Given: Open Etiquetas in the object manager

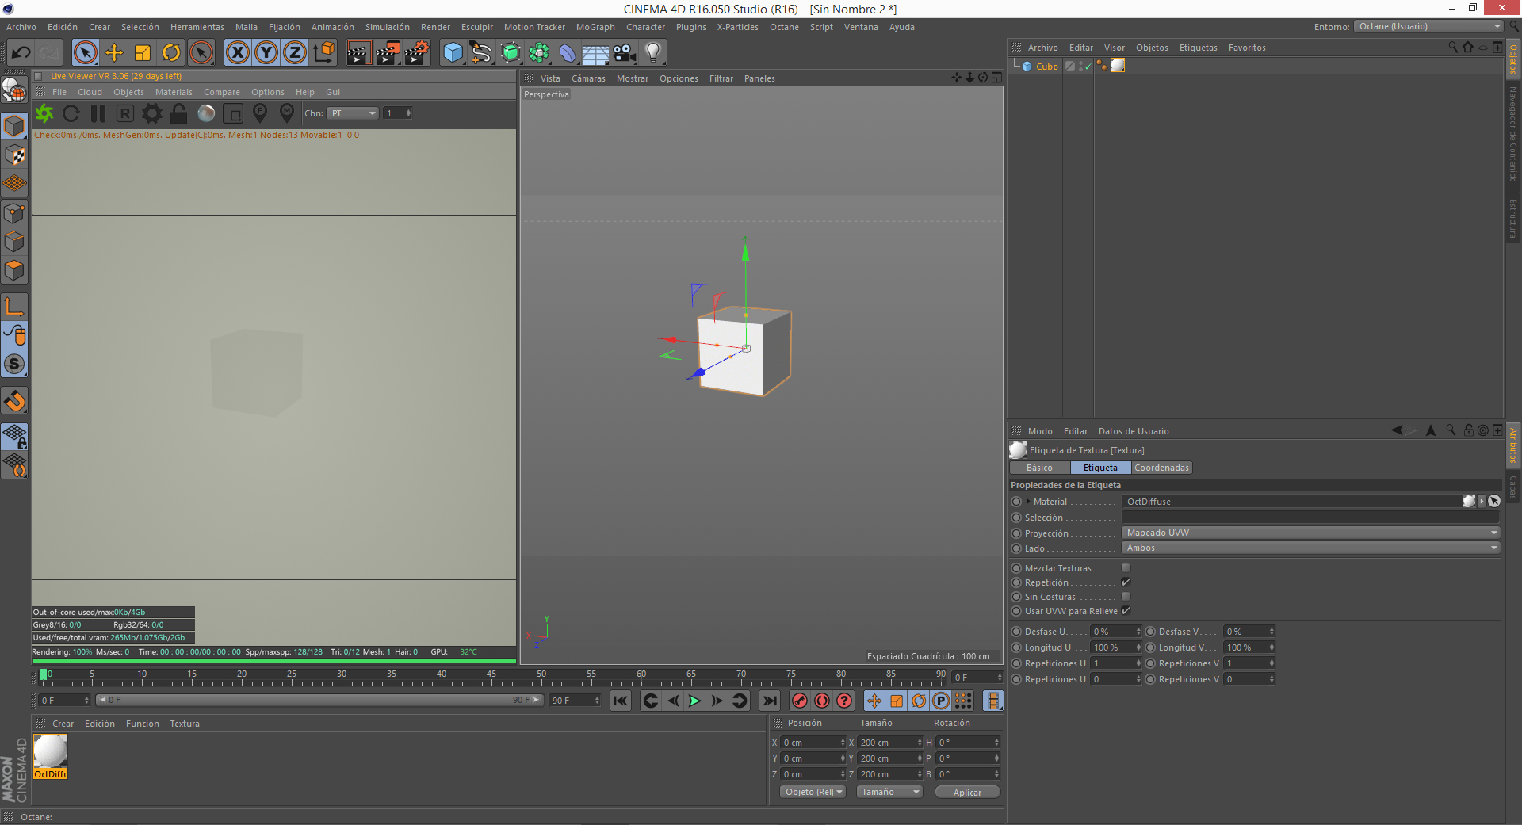Looking at the screenshot, I should [1198, 48].
